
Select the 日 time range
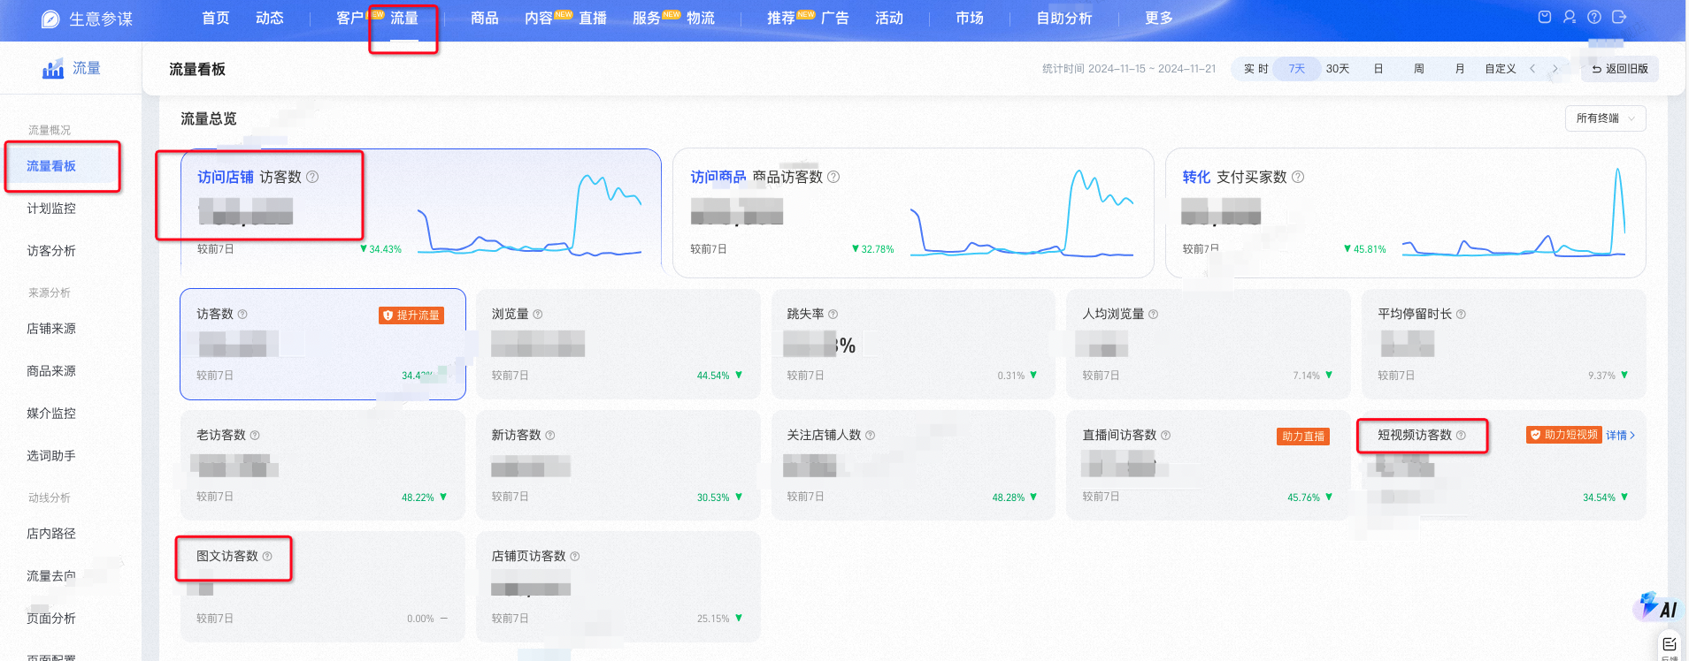pyautogui.click(x=1378, y=69)
